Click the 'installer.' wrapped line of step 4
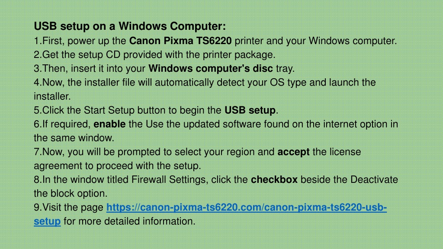443x249 pixels. [52, 96]
